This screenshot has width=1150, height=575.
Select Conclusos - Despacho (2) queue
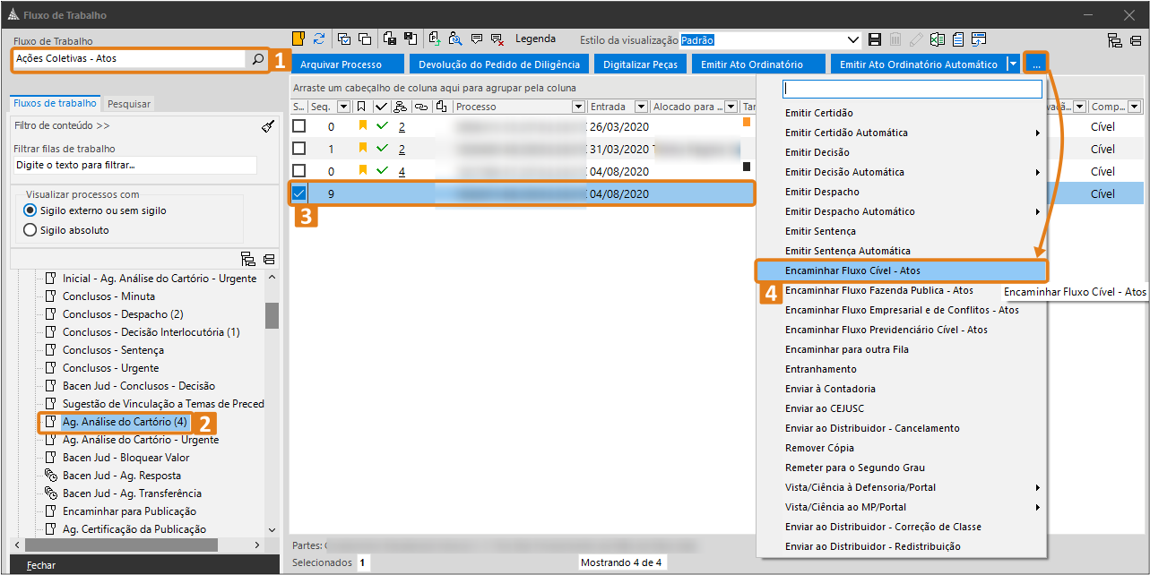[123, 314]
